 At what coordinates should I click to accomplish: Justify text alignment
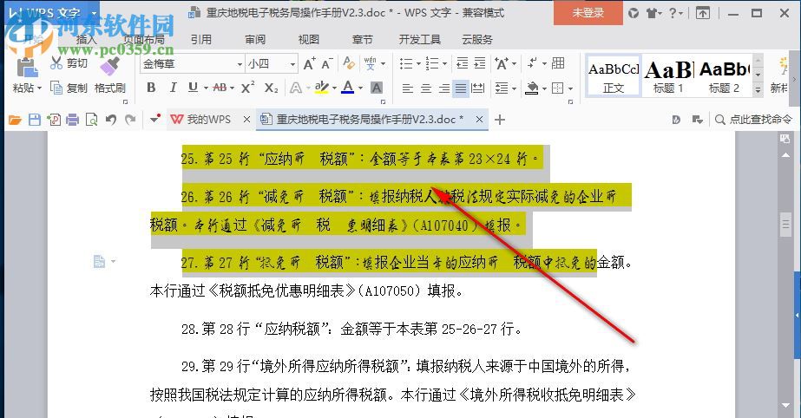[x=461, y=88]
